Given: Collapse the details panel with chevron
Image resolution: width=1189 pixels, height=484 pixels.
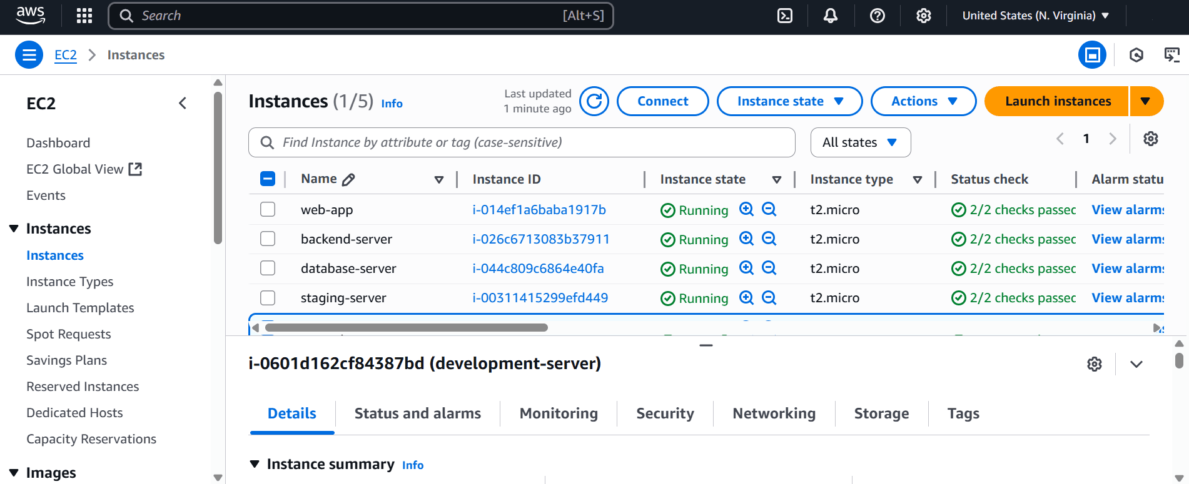Looking at the screenshot, I should point(1136,364).
